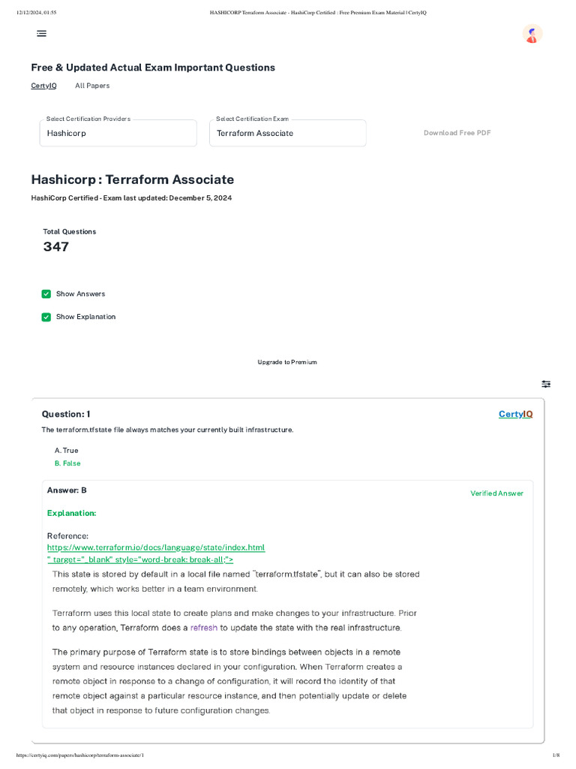Viewport: 576px width, 769px height.
Task: Click the CertyIQ logo in Question 1
Action: click(515, 414)
